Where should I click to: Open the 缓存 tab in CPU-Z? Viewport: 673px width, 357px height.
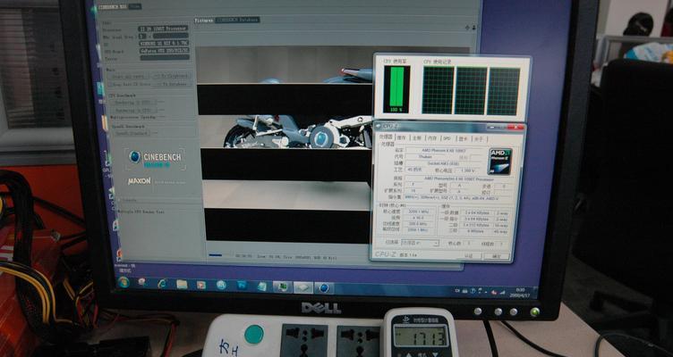(x=401, y=137)
